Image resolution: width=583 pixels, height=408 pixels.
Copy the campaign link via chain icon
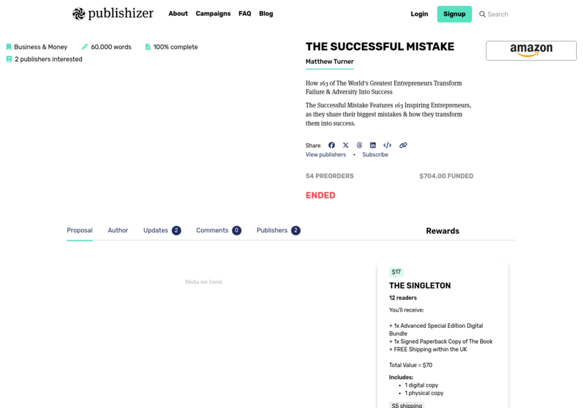(403, 145)
